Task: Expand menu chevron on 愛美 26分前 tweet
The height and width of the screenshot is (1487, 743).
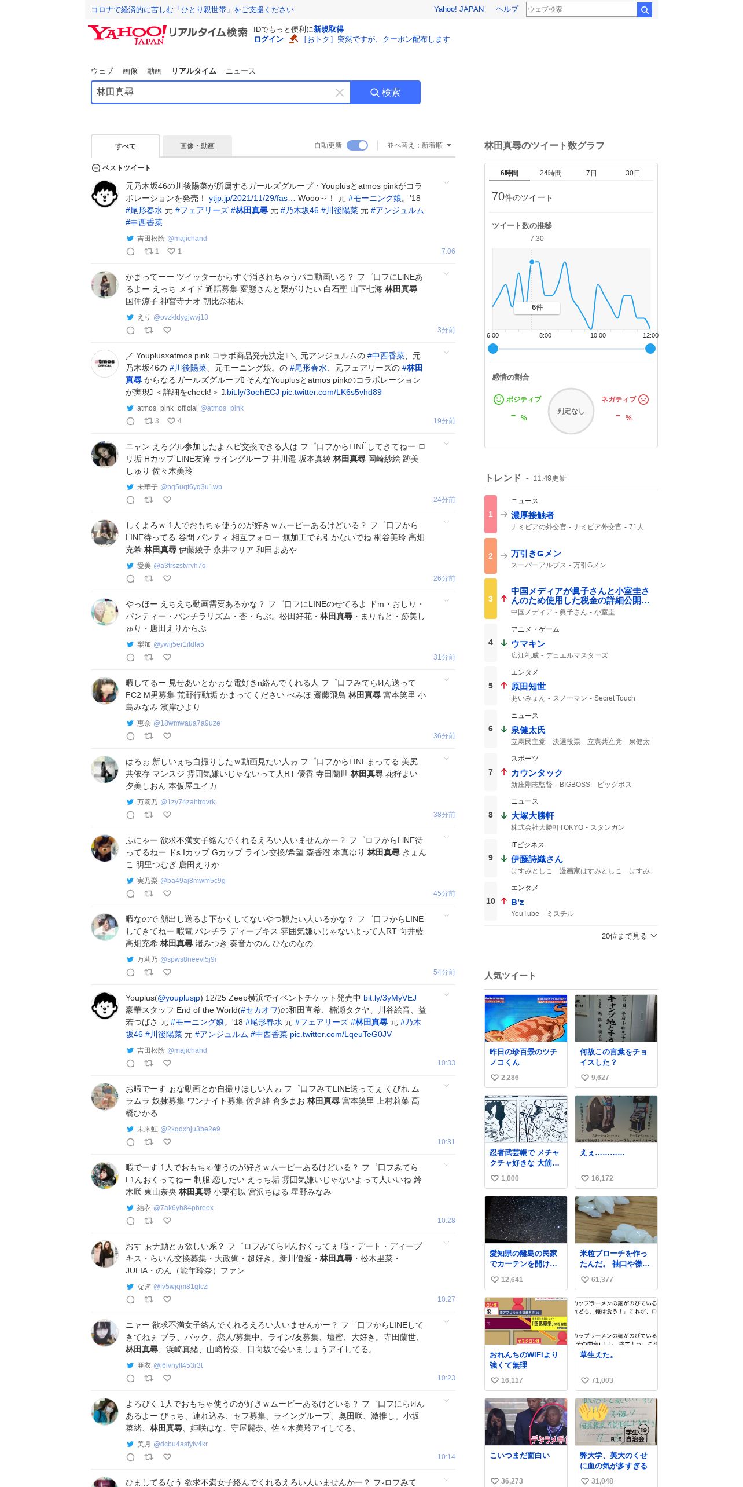Action: click(x=446, y=522)
